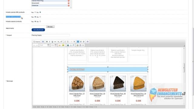Open the Wood Triangle Plug 04 Jack Fruit Wood link

tap(138, 94)
